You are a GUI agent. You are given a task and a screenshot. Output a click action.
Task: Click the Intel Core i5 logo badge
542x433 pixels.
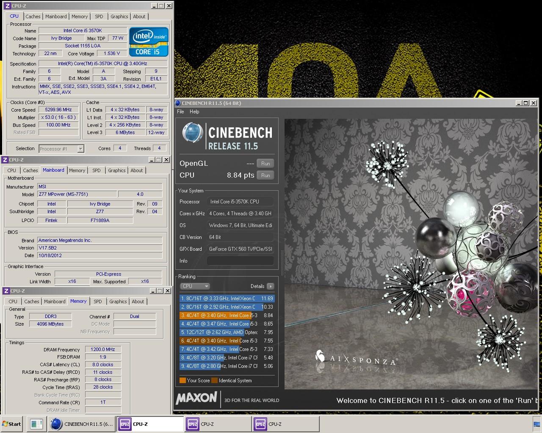coord(149,42)
